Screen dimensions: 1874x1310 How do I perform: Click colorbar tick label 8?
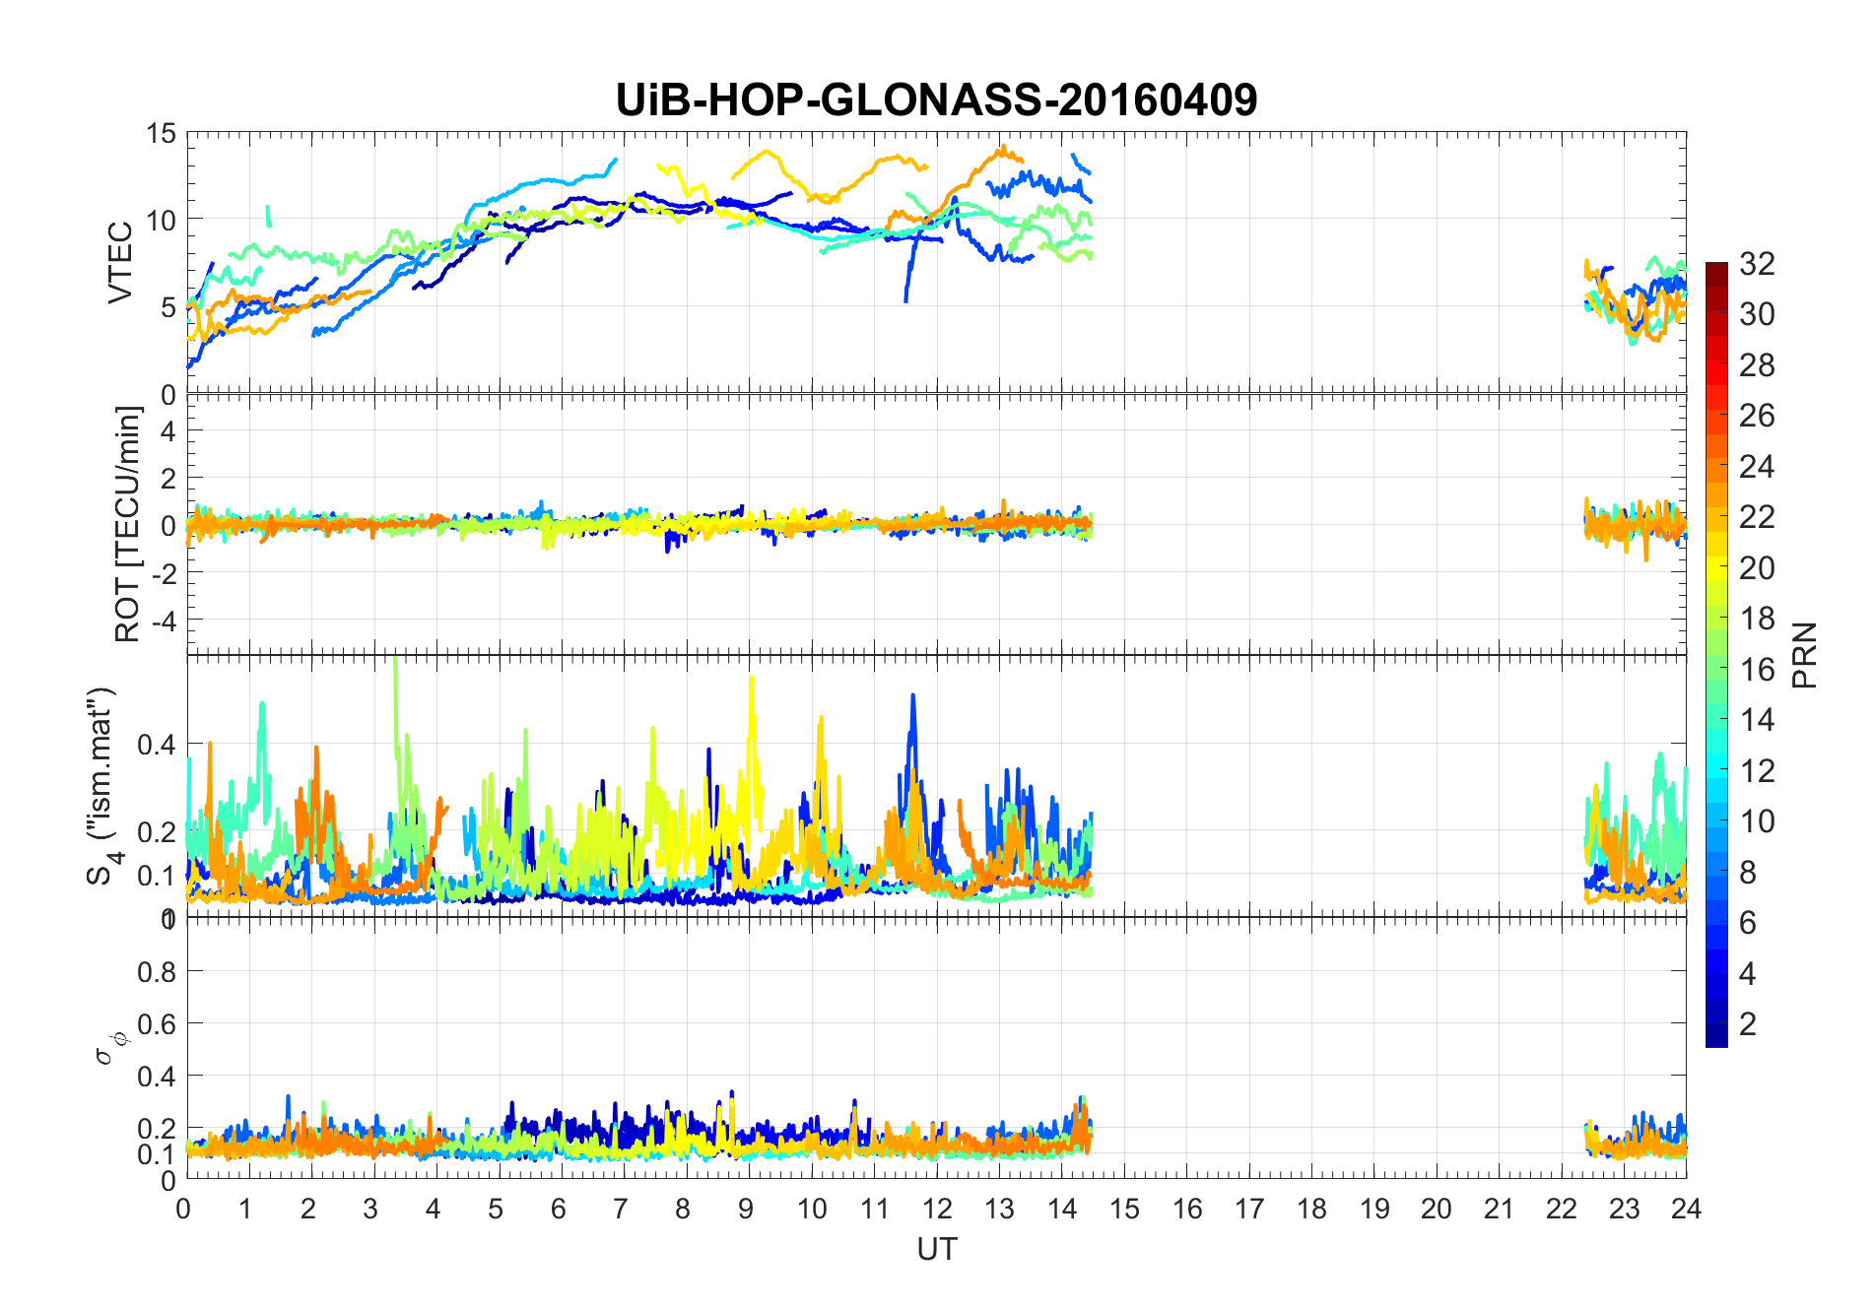pyautogui.click(x=1748, y=872)
